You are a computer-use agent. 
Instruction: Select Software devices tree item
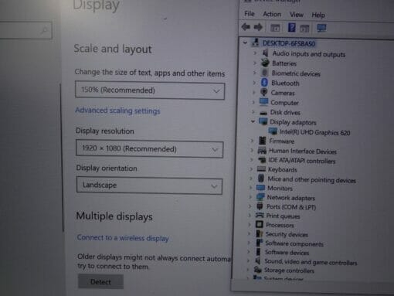tap(287, 253)
